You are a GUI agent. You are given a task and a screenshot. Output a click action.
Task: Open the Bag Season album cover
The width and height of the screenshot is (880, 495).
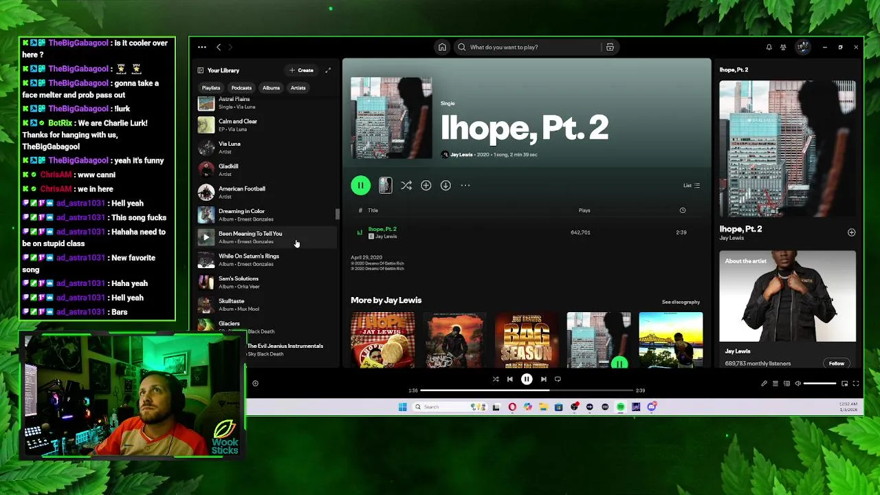tap(527, 340)
